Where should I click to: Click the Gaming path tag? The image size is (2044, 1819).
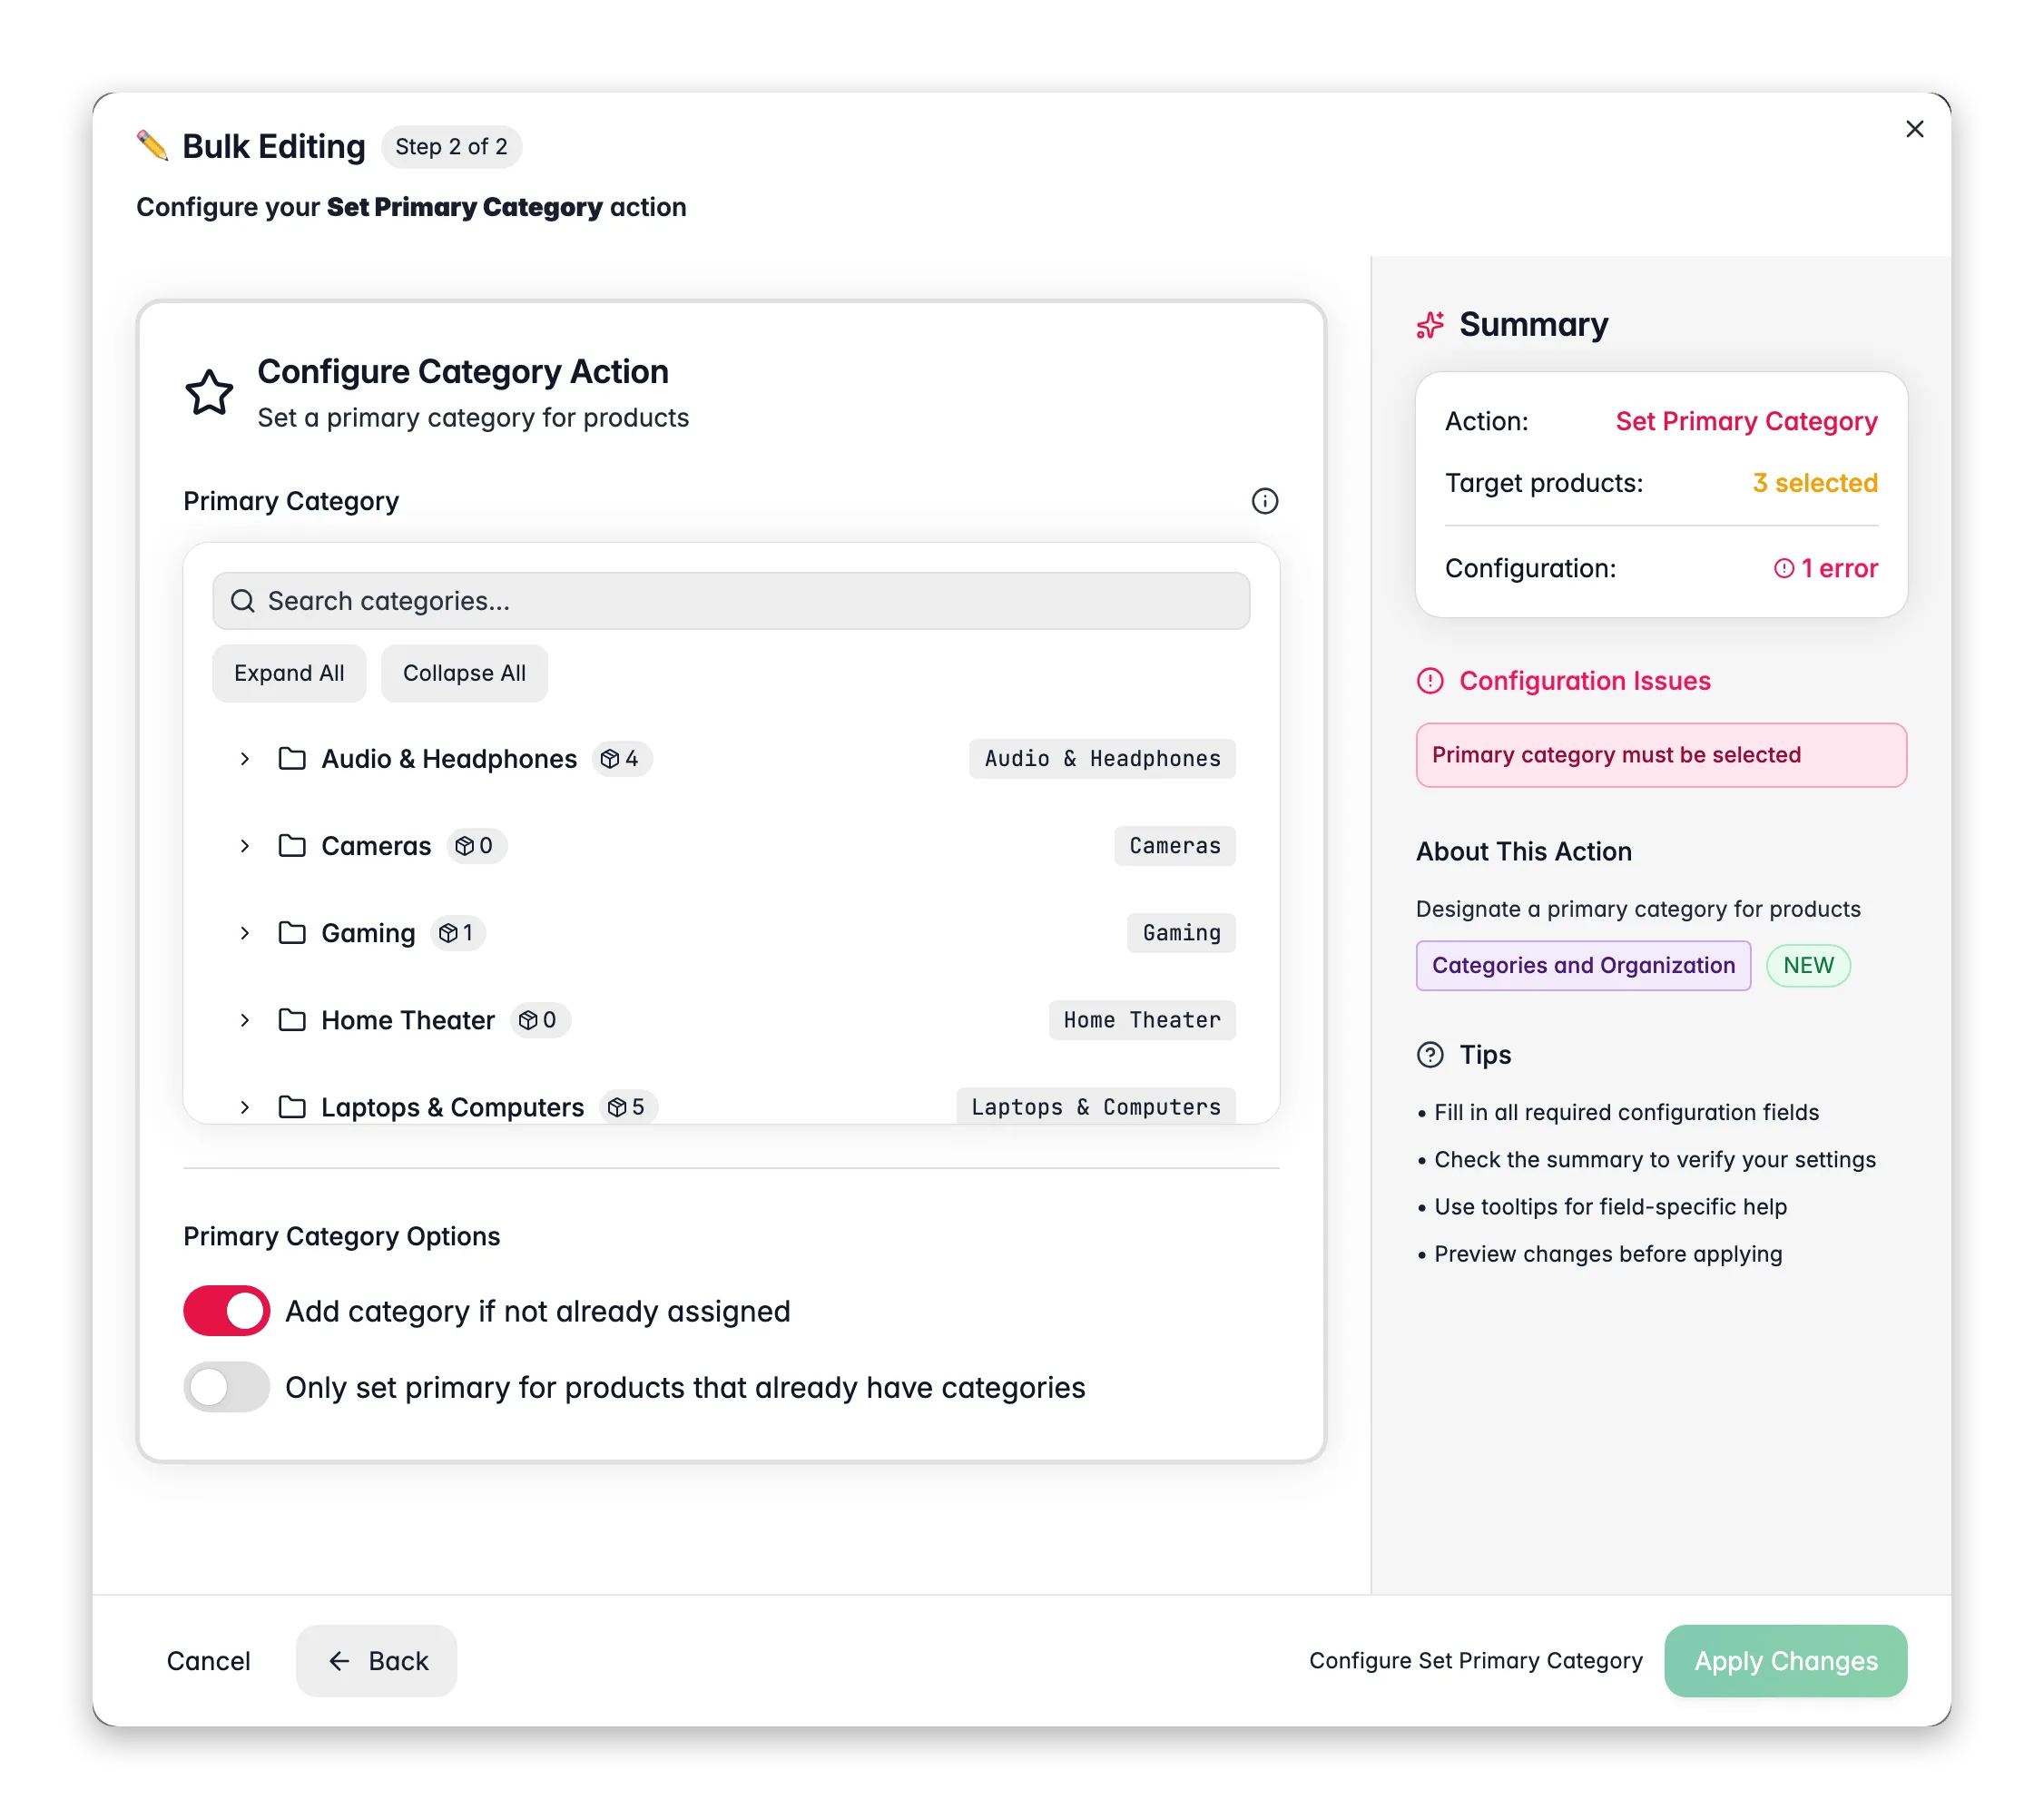(x=1181, y=933)
